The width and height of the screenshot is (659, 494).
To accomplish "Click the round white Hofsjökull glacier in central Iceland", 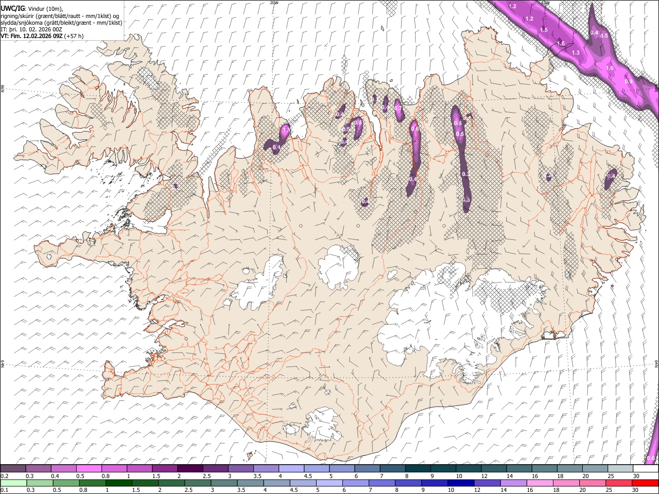I will point(338,266).
